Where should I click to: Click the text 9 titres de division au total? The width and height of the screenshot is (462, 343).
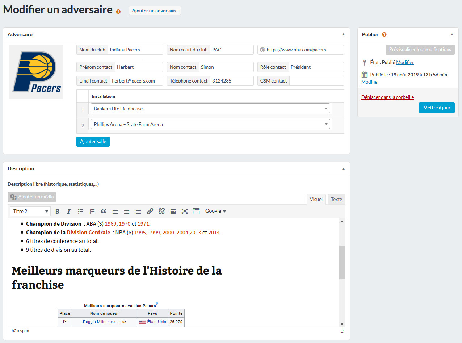pos(58,250)
